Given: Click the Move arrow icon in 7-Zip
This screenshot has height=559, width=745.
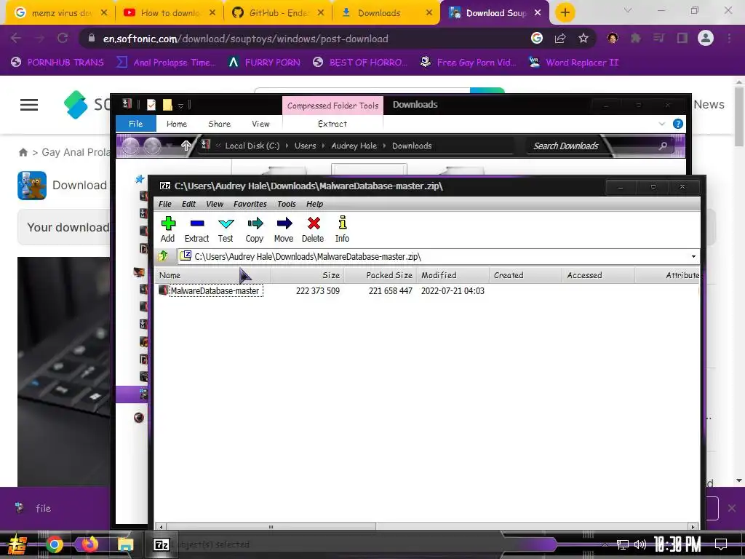Looking at the screenshot, I should 284,229.
